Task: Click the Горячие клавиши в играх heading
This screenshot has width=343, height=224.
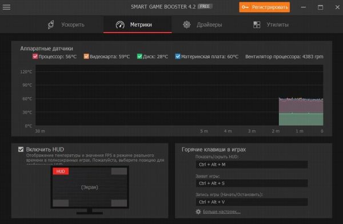Action: pyautogui.click(x=214, y=149)
